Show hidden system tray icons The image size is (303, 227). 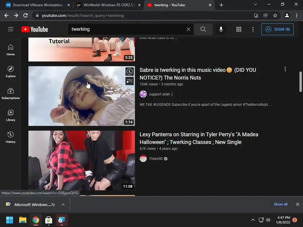[253, 220]
